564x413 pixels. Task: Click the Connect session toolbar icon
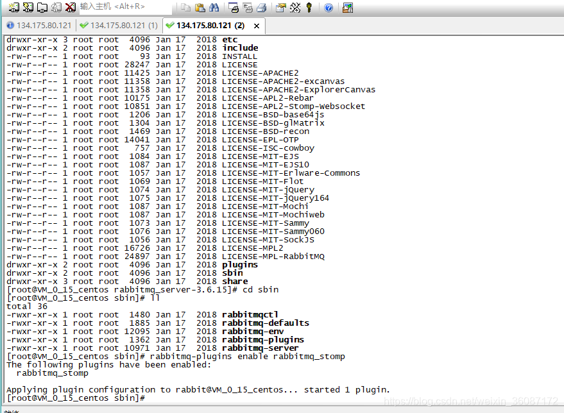13,7
